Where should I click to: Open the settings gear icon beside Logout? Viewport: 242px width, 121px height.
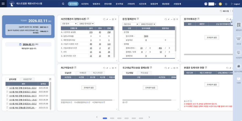tap(226, 4)
